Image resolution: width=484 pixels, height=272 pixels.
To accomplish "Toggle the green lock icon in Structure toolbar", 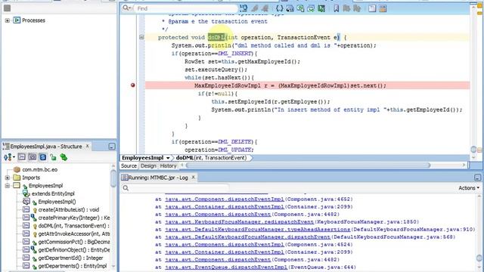I will pyautogui.click(x=53, y=157).
